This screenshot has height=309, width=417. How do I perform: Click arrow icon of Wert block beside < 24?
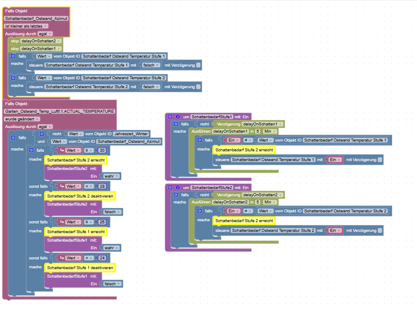[x=62, y=258]
